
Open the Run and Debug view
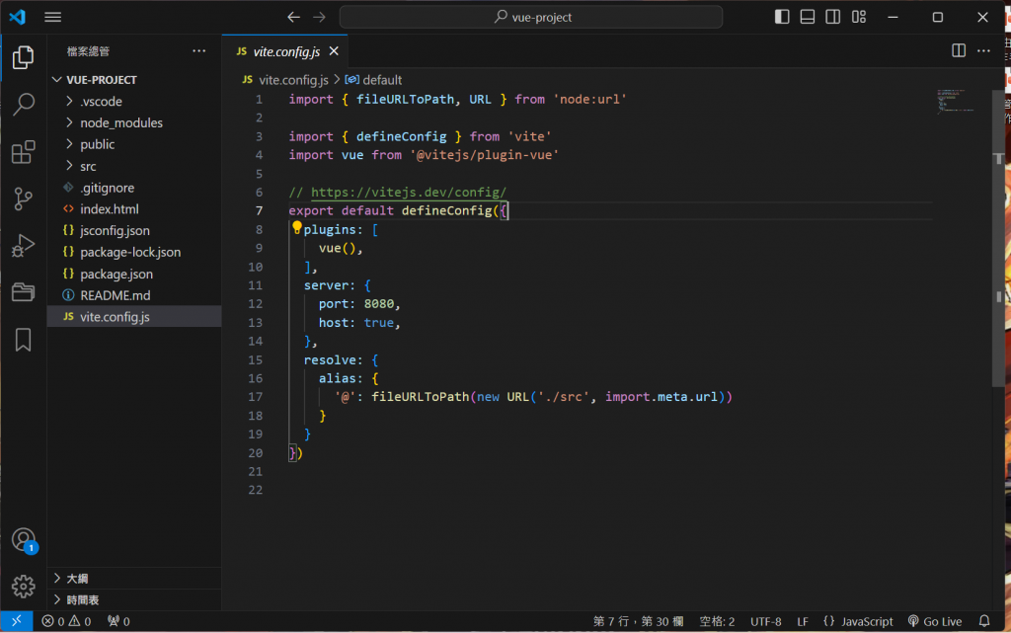tap(23, 246)
